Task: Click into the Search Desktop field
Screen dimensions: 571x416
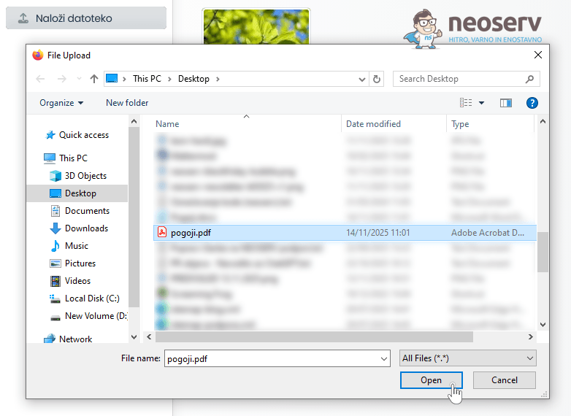Action: (460, 79)
